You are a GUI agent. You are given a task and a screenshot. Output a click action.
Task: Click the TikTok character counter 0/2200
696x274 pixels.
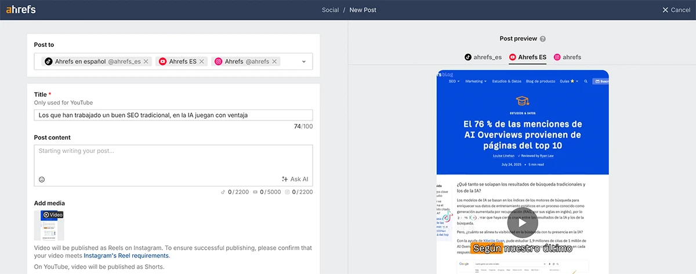(235, 192)
